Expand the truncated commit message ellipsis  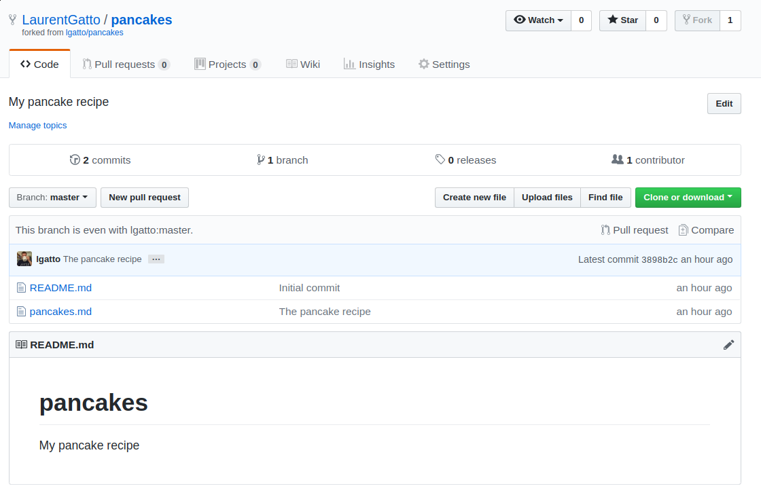coord(156,259)
